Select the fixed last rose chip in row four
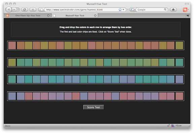This screenshot has width=194, height=133. (179, 96)
